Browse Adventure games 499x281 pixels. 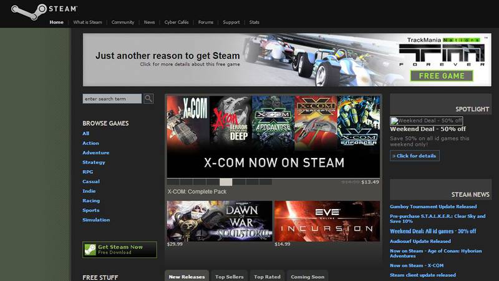(x=96, y=152)
